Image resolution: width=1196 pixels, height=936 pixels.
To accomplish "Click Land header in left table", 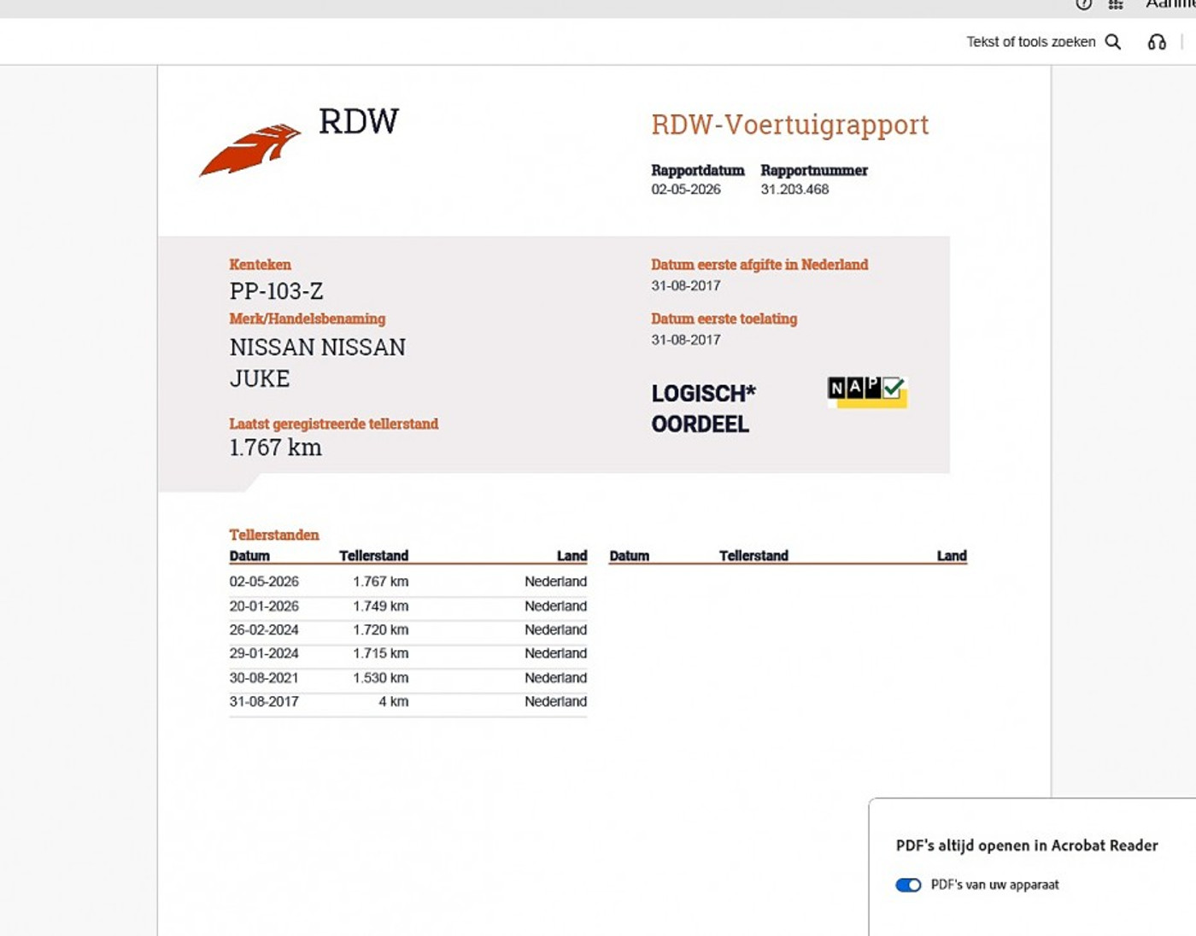I will (572, 556).
